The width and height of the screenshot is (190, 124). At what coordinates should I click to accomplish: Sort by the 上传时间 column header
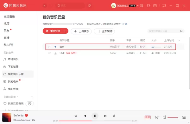coord(169,40)
